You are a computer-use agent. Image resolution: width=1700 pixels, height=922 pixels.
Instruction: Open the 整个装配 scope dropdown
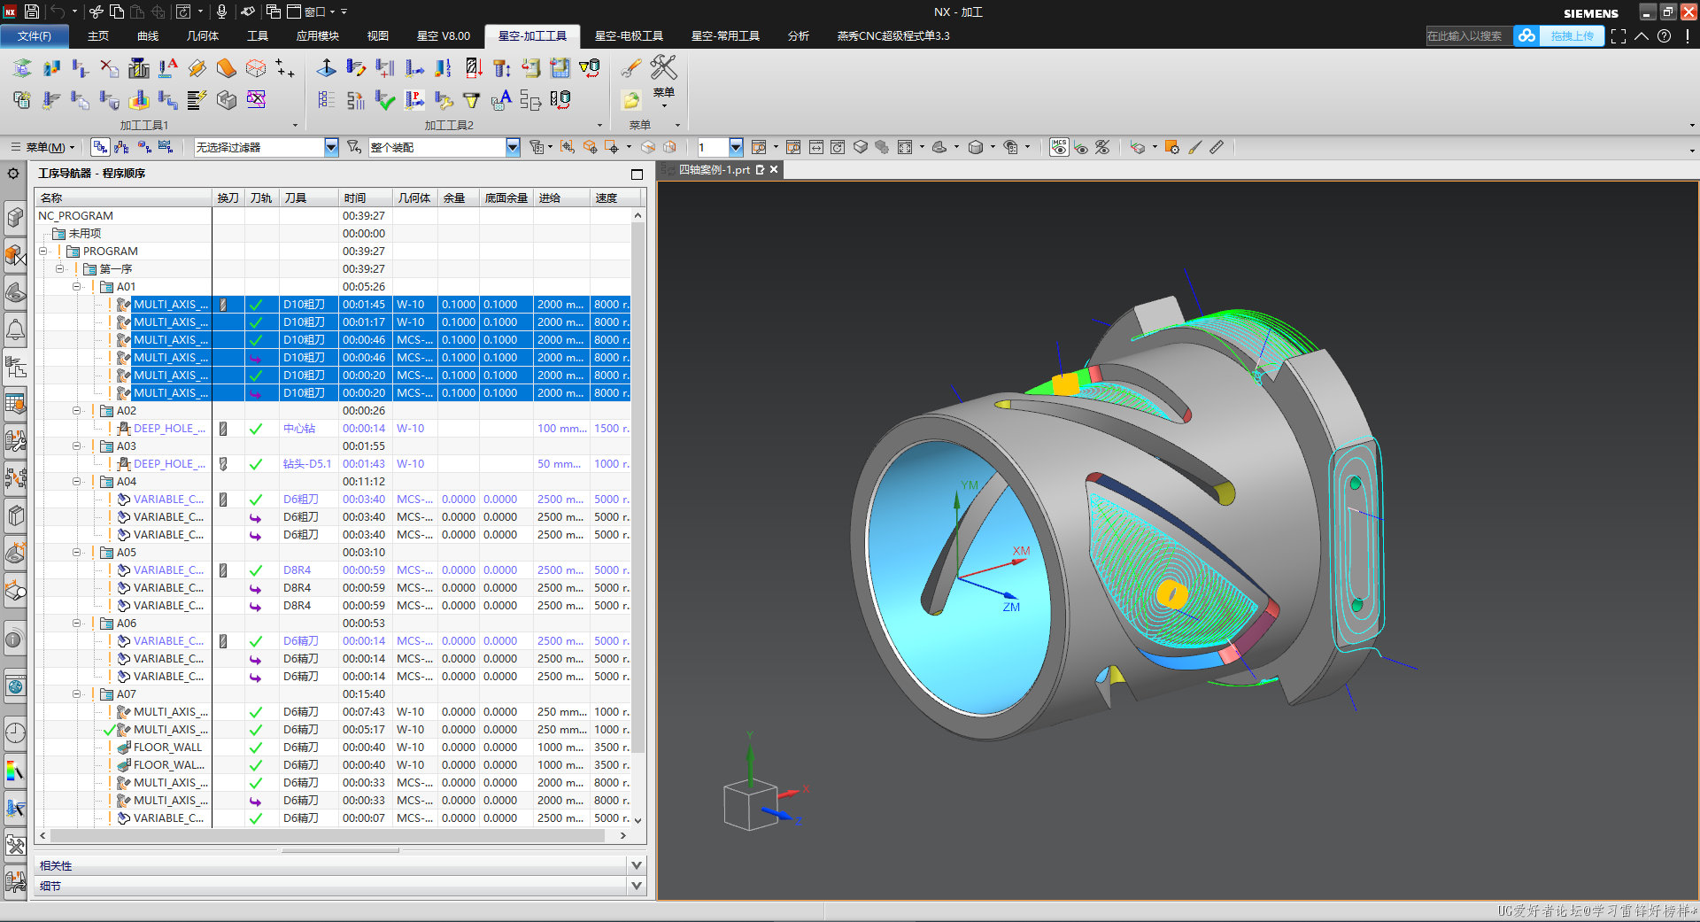pyautogui.click(x=513, y=147)
